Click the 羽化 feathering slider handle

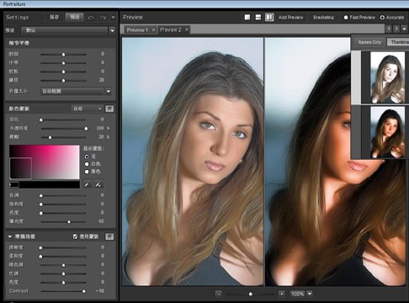(x=41, y=120)
